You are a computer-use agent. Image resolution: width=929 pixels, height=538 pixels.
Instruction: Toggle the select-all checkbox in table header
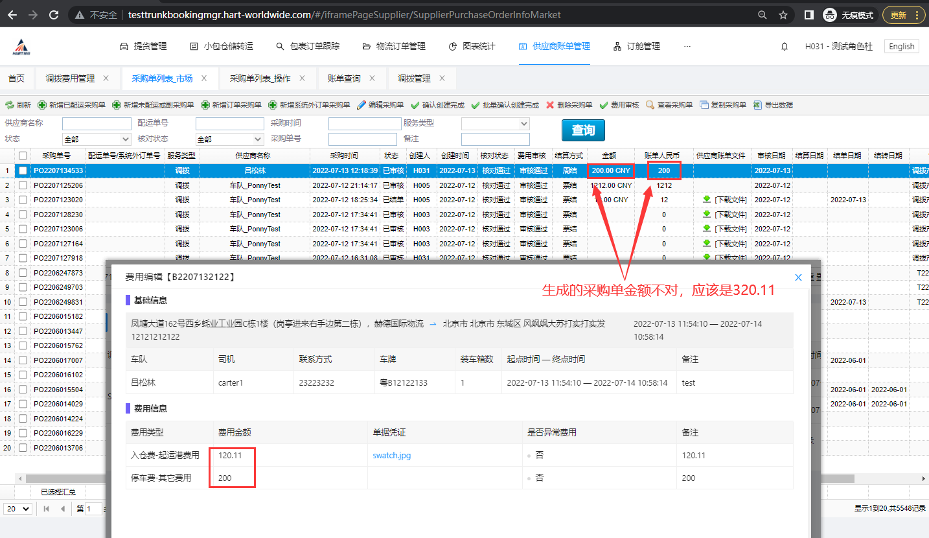[x=23, y=156]
